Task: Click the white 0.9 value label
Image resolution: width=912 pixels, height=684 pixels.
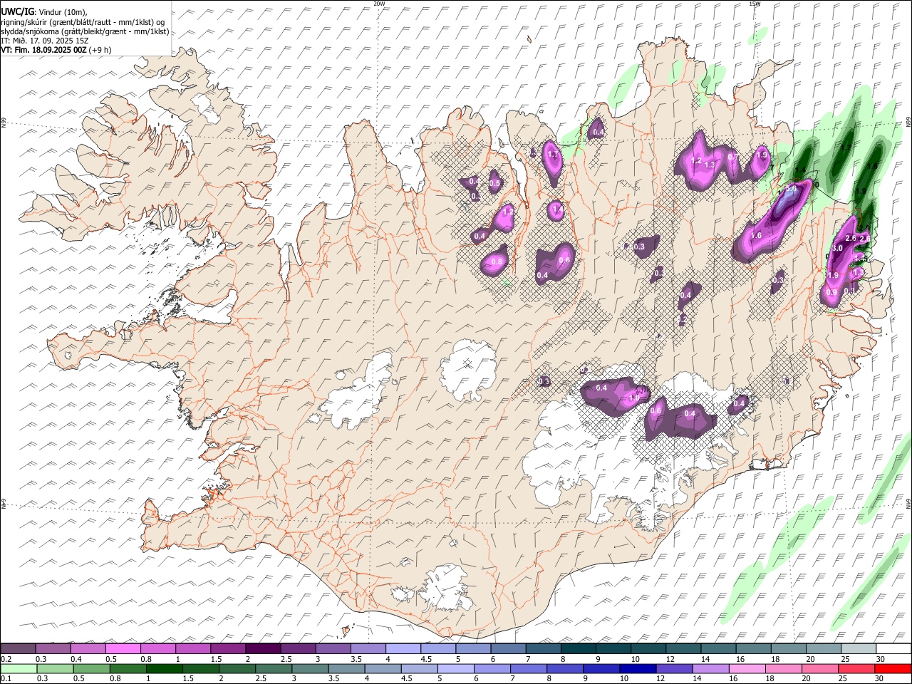Action: pos(831,292)
